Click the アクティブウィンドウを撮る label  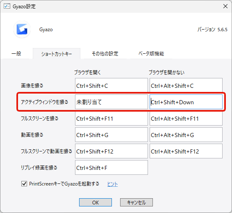44,102
